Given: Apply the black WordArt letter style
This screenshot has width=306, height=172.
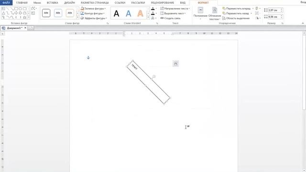Looking at the screenshot, I should (x=117, y=13).
